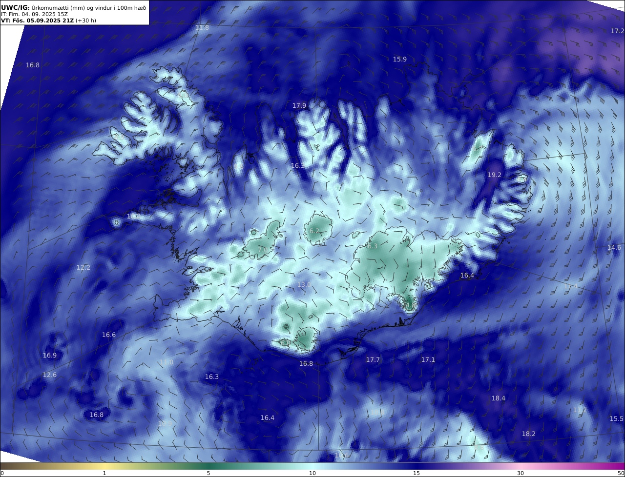Viewport: 625px width, 477px height.
Task: Select the 12.6 value label
Action: 50,375
